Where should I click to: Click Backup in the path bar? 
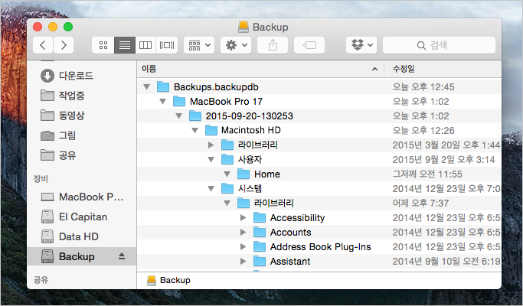[168, 280]
